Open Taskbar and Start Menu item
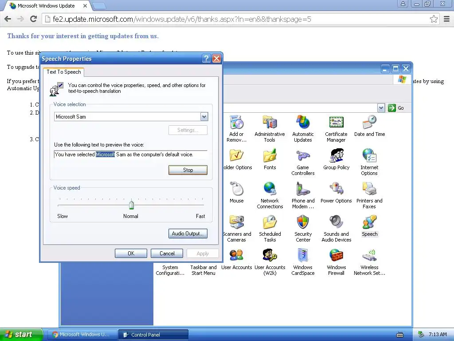The height and width of the screenshot is (341, 454). coord(203,270)
